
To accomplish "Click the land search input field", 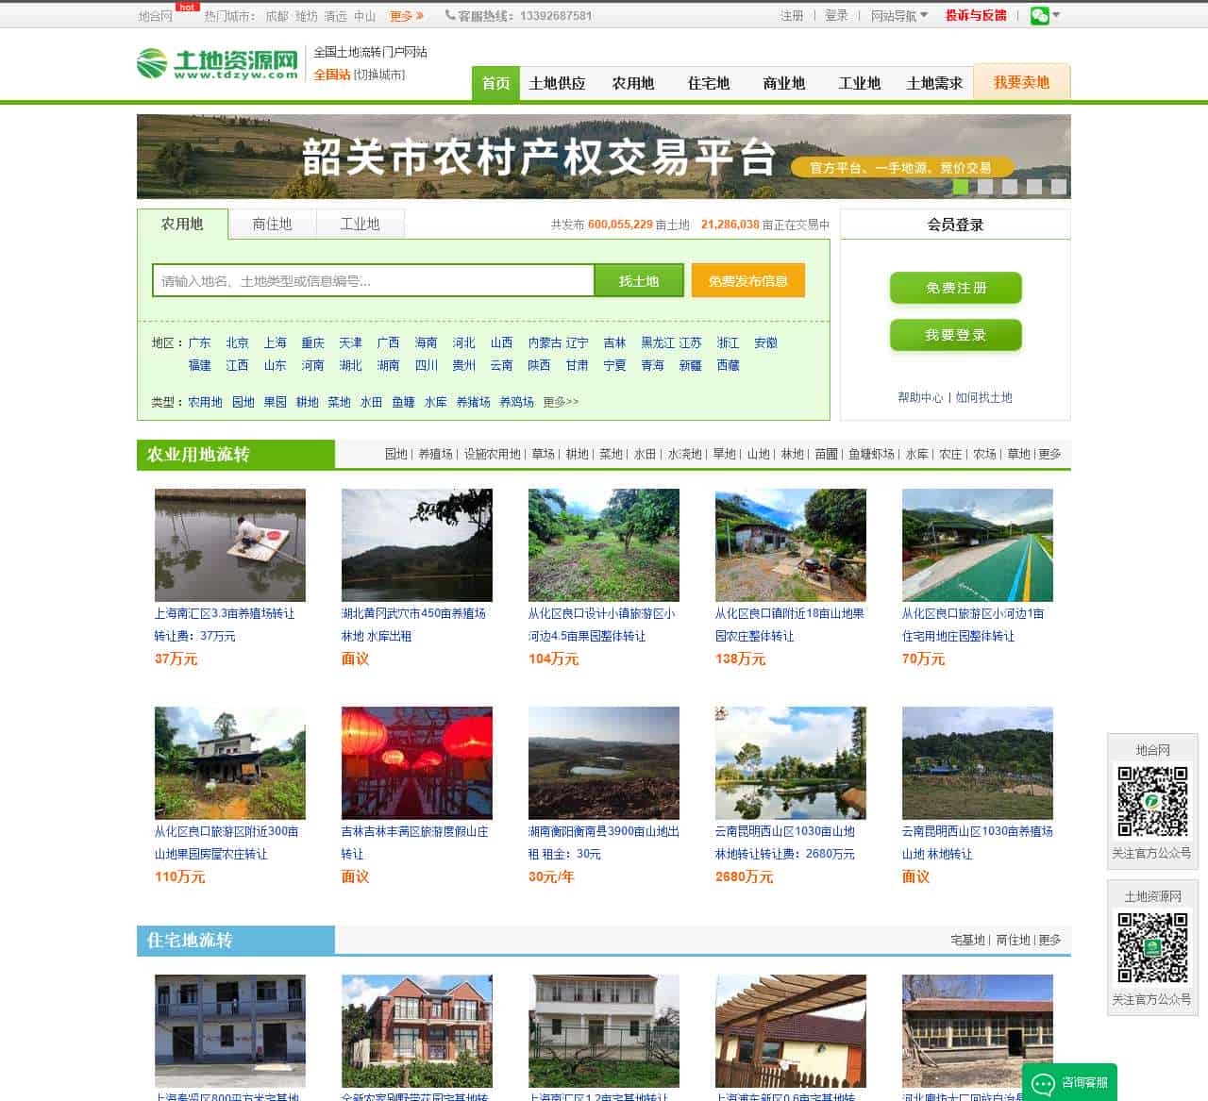I will pyautogui.click(x=373, y=280).
